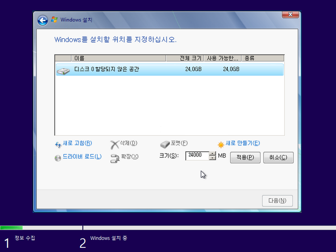
Task: Click the 다음(N) next button
Action: pyautogui.click(x=277, y=201)
